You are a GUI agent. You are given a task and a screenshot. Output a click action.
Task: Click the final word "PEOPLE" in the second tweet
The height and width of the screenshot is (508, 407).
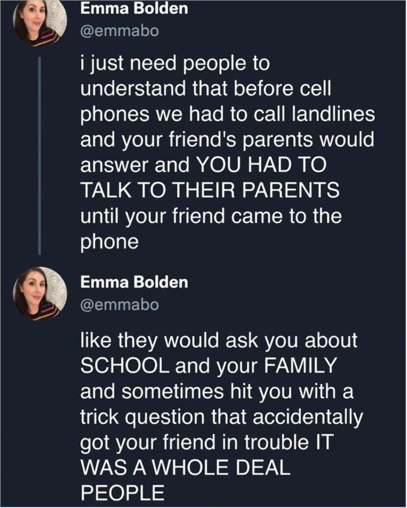[122, 493]
